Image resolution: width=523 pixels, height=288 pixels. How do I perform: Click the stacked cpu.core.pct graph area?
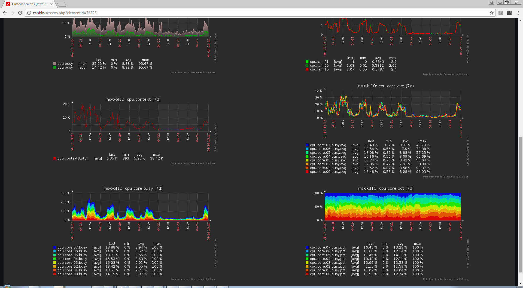click(x=393, y=207)
